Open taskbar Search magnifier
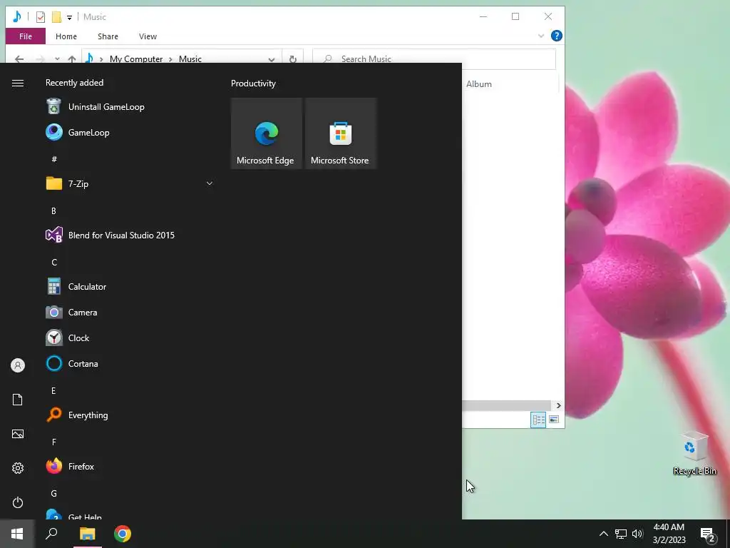The width and height of the screenshot is (730, 548). [x=51, y=534]
